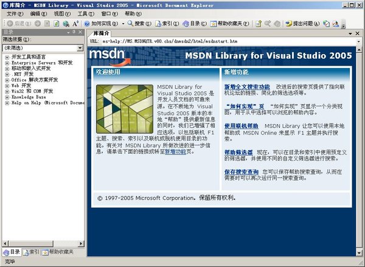Click the tree panel scroll-right arrow

coord(81,243)
